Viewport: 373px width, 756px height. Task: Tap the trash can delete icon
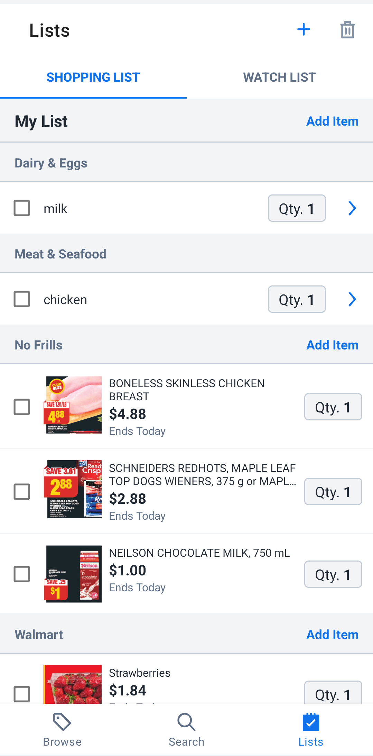click(347, 30)
